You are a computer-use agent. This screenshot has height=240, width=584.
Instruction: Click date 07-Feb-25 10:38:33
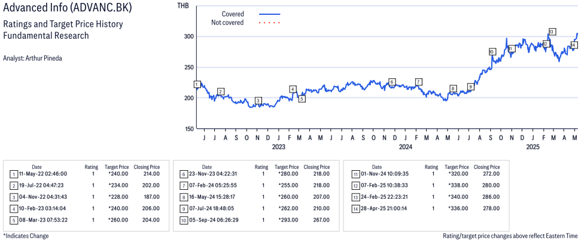pyautogui.click(x=385, y=185)
